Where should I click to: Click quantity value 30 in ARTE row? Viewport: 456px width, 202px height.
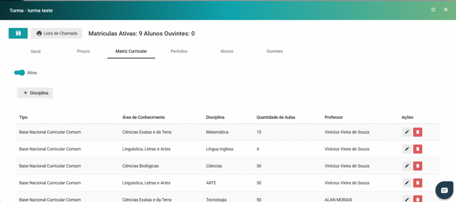[x=259, y=183]
